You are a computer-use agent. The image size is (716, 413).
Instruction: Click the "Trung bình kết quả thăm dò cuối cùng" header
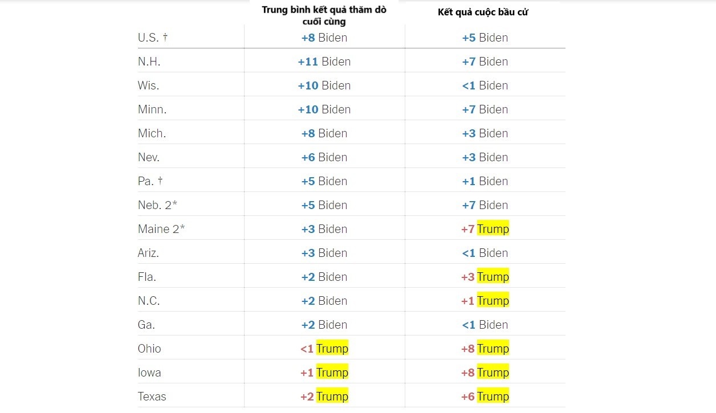click(x=324, y=16)
